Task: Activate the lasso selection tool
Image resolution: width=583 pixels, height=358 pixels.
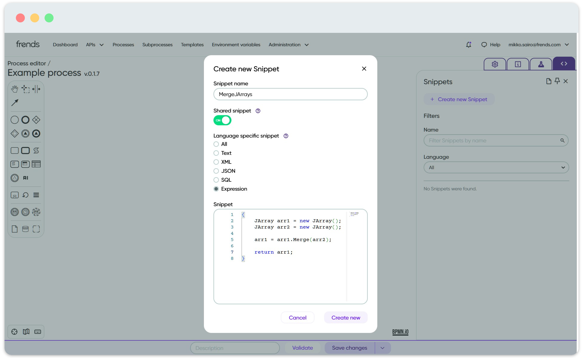Action: (x=25, y=89)
